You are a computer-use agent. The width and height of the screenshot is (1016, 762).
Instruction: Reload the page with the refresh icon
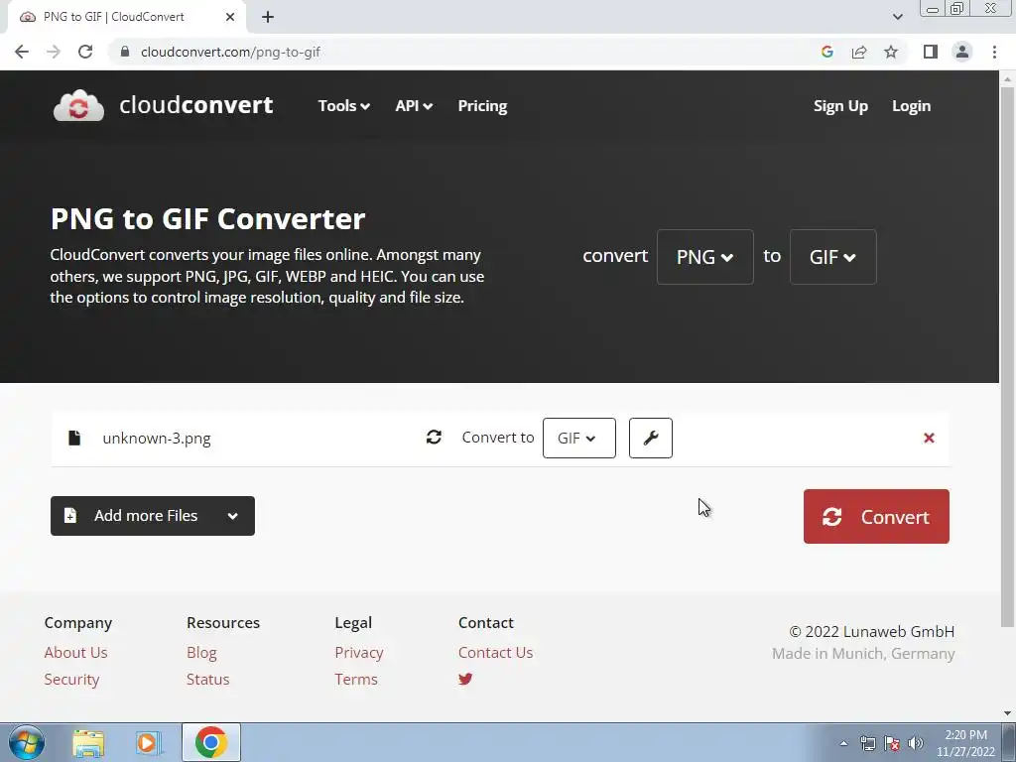(x=85, y=52)
